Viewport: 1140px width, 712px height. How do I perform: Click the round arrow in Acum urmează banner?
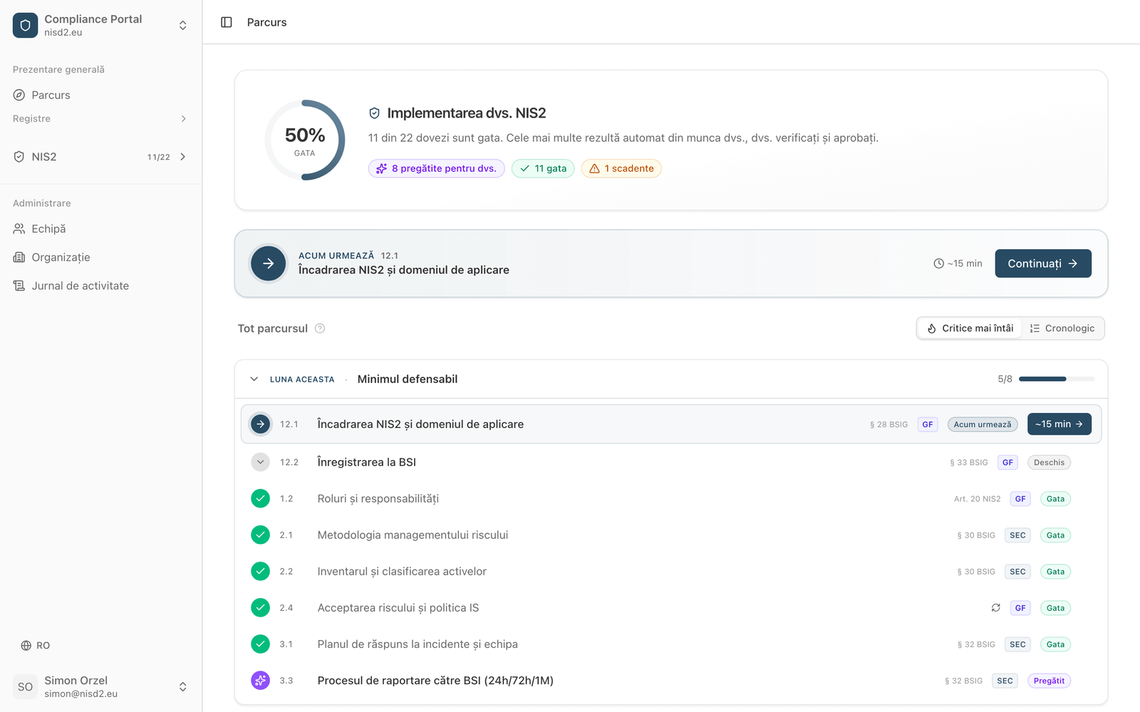[x=269, y=263]
